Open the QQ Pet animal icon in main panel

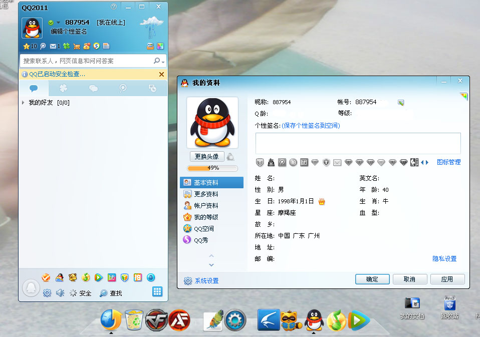(73, 277)
